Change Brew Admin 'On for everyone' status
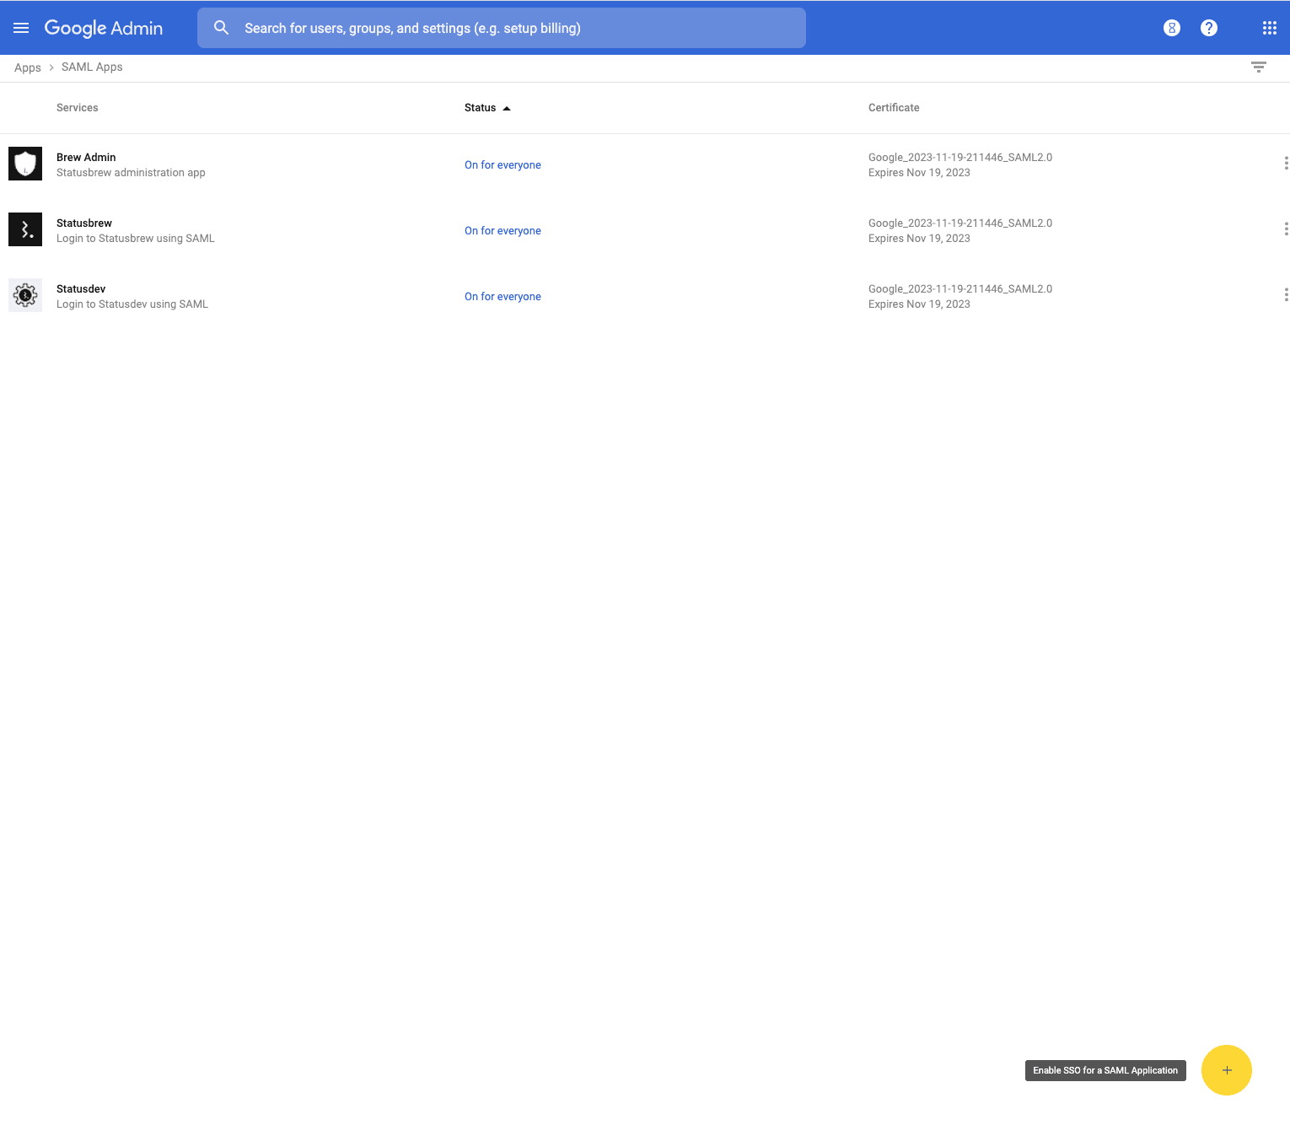 click(x=503, y=165)
